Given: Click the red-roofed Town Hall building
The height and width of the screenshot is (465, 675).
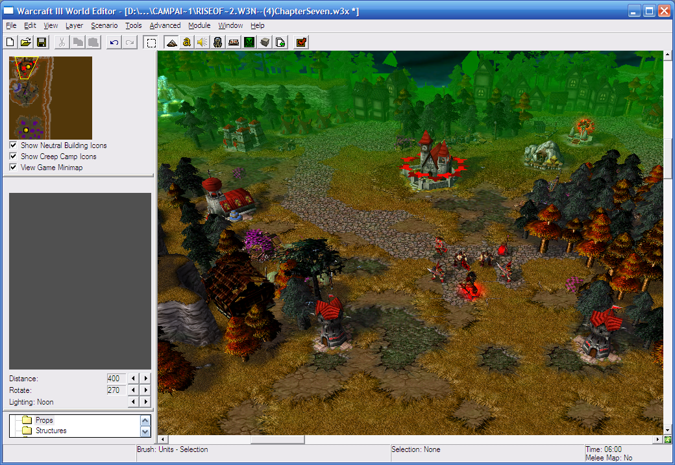Looking at the screenshot, I should click(433, 162).
